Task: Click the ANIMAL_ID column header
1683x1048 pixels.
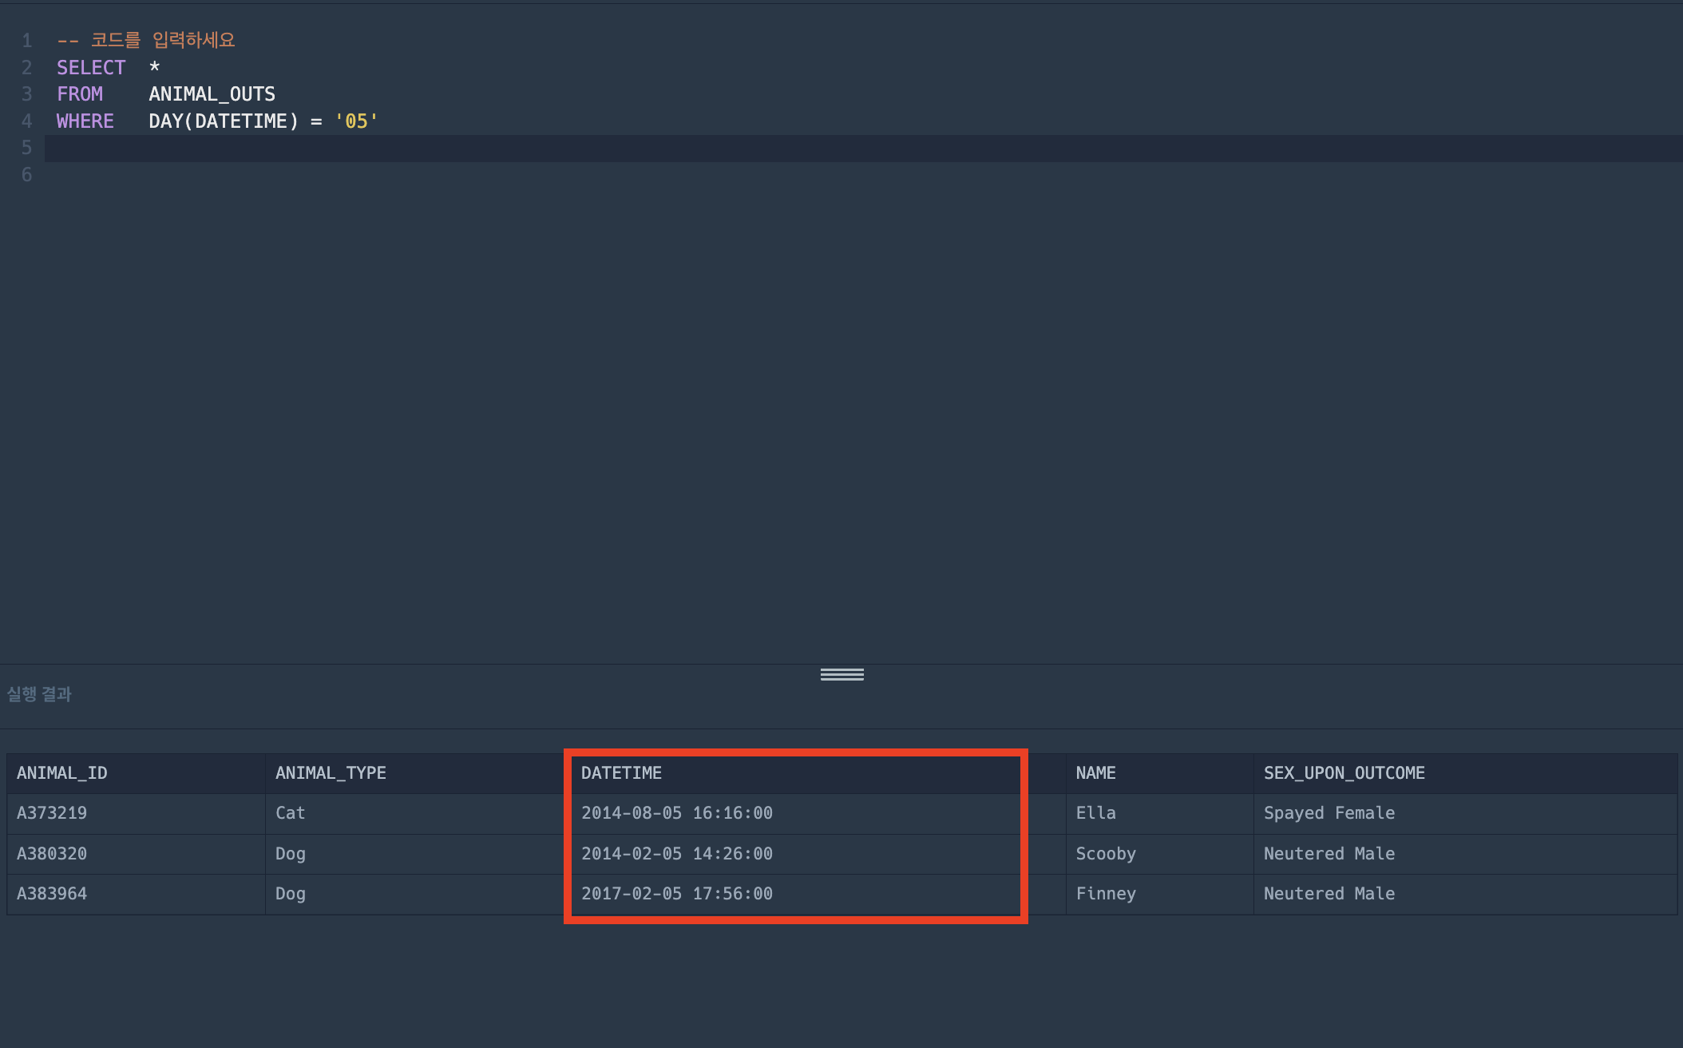Action: coord(62,773)
